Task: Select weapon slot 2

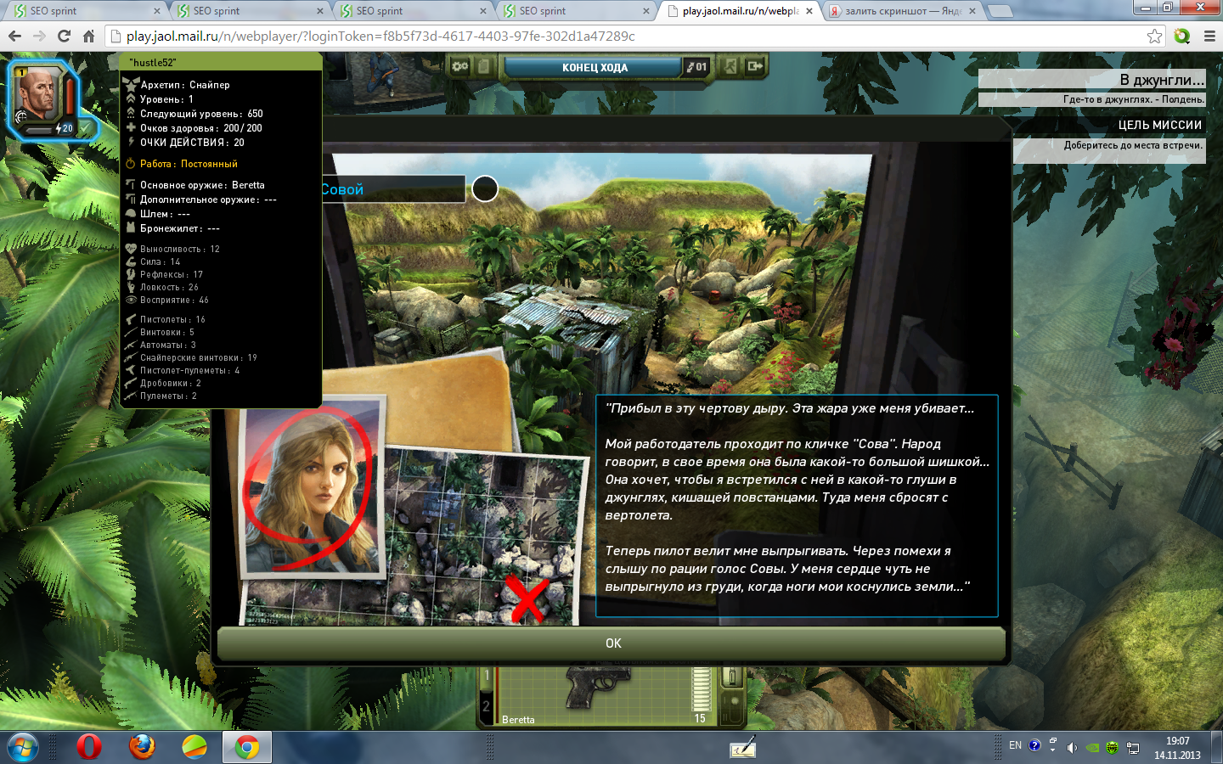Action: (x=487, y=706)
